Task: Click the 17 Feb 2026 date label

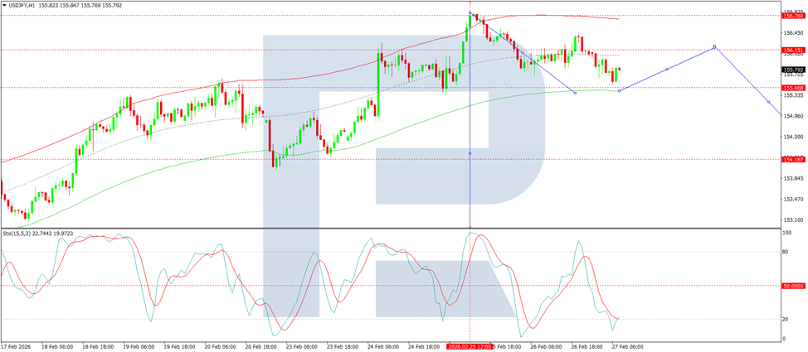Action: tap(17, 347)
